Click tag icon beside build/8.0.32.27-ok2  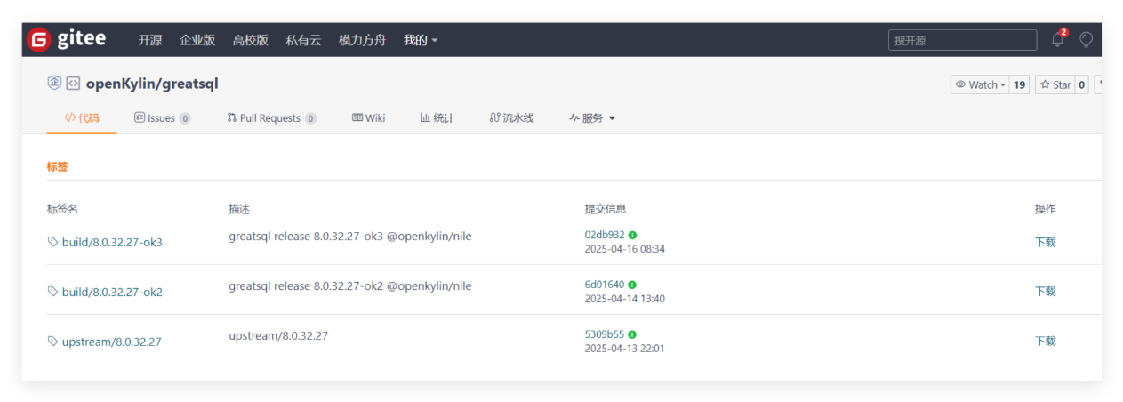tap(52, 292)
